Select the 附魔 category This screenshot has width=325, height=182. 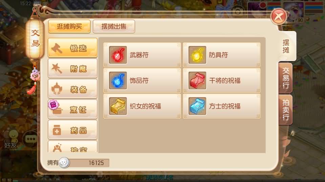coord(72,68)
